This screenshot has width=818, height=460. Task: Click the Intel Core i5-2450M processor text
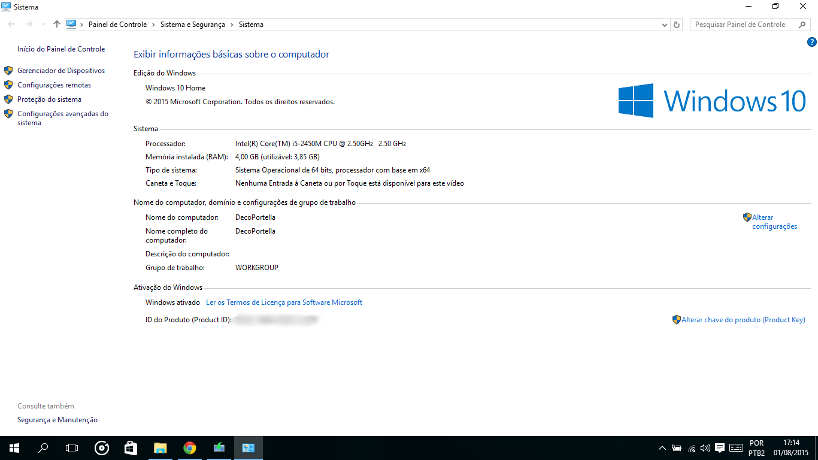coord(321,144)
